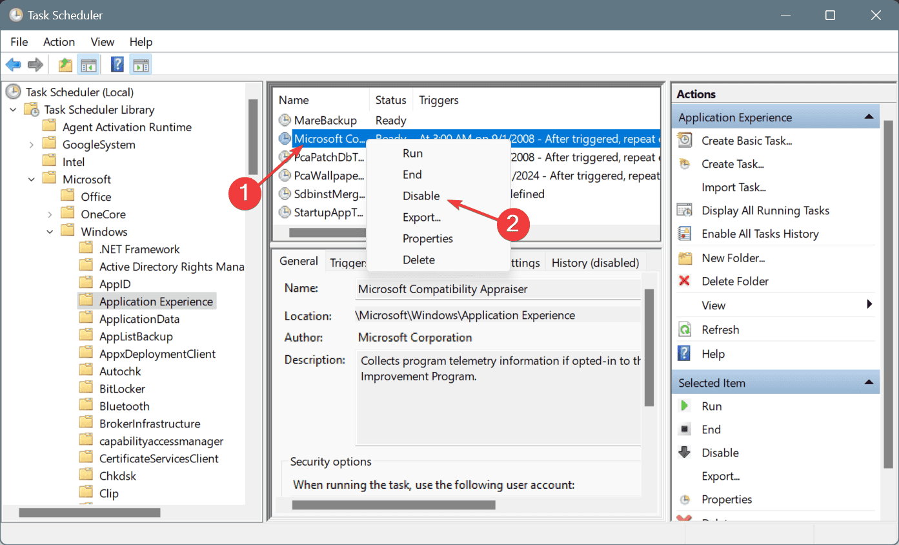Click the SdbinstMerge task clock icon

click(x=285, y=194)
